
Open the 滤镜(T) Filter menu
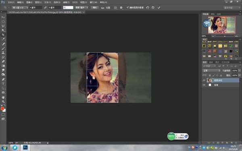click(x=66, y=2)
